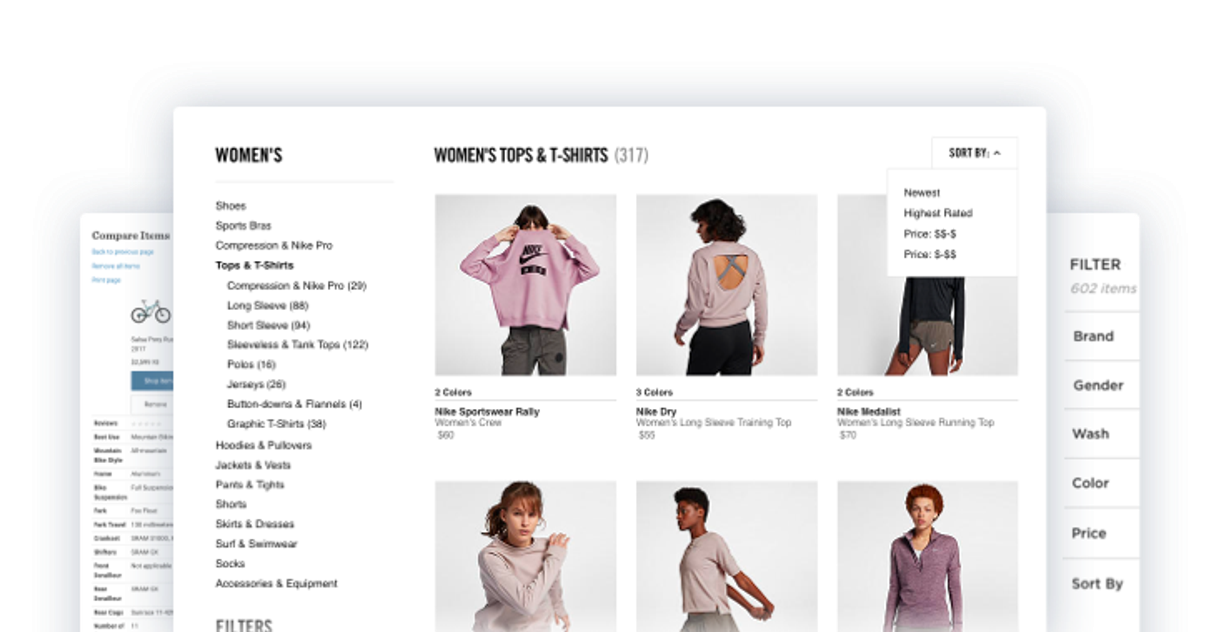Filter by Short Sleeve (94)
Viewport: 1219px width, 632px height.
[x=269, y=325]
